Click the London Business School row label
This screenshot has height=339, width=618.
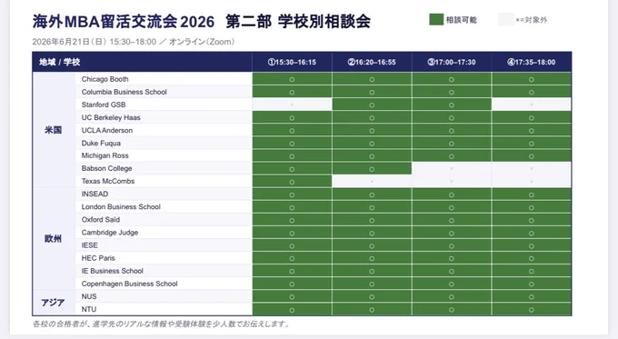coord(121,207)
